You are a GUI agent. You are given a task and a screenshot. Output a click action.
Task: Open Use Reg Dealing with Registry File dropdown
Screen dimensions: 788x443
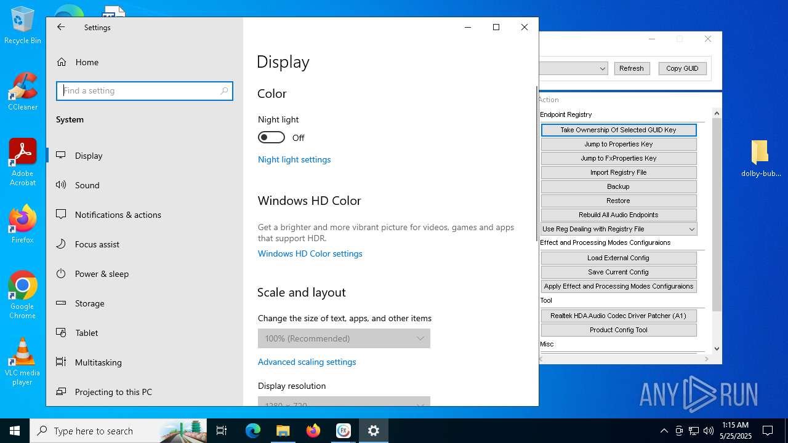click(619, 229)
